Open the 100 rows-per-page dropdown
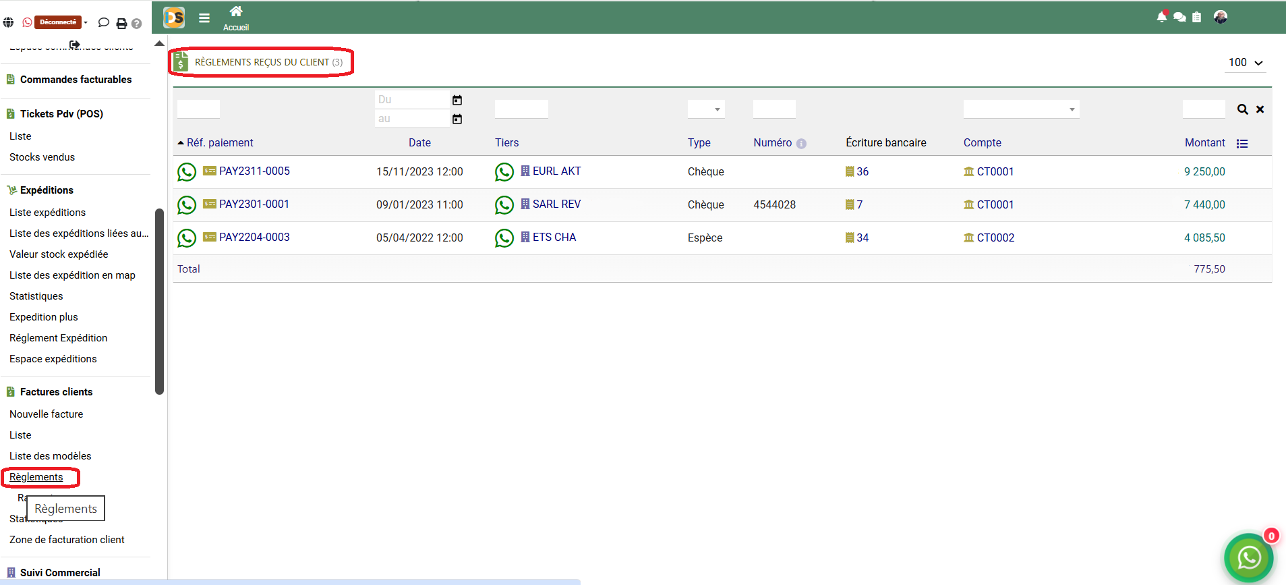1286x585 pixels. tap(1245, 63)
